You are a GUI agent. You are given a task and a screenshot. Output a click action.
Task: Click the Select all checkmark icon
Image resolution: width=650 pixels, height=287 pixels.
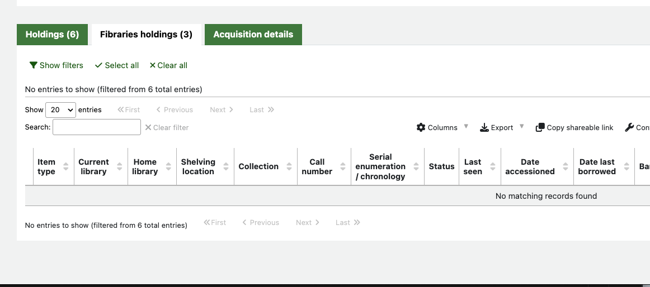(x=98, y=65)
